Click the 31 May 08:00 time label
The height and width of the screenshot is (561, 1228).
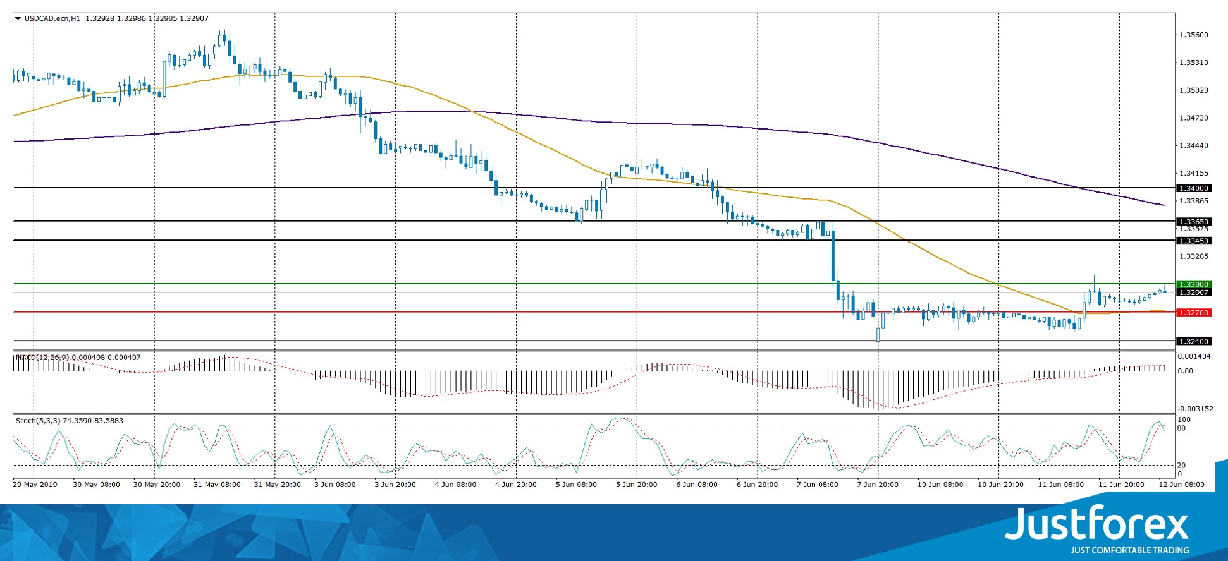click(217, 485)
